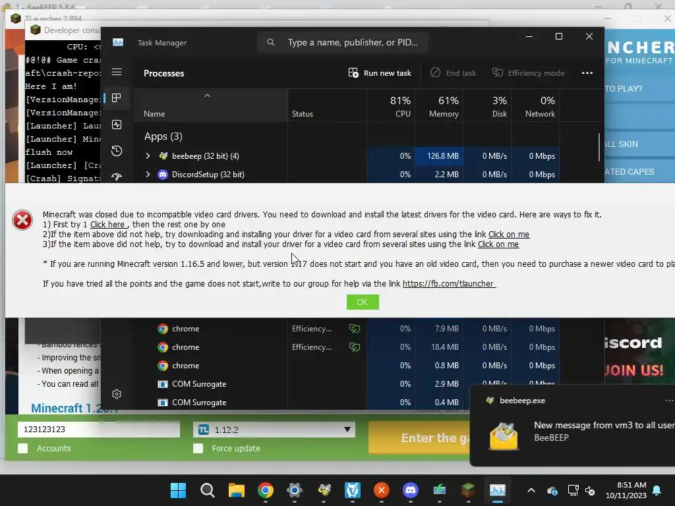Select chrome process using 0.8 MB

coord(347,366)
